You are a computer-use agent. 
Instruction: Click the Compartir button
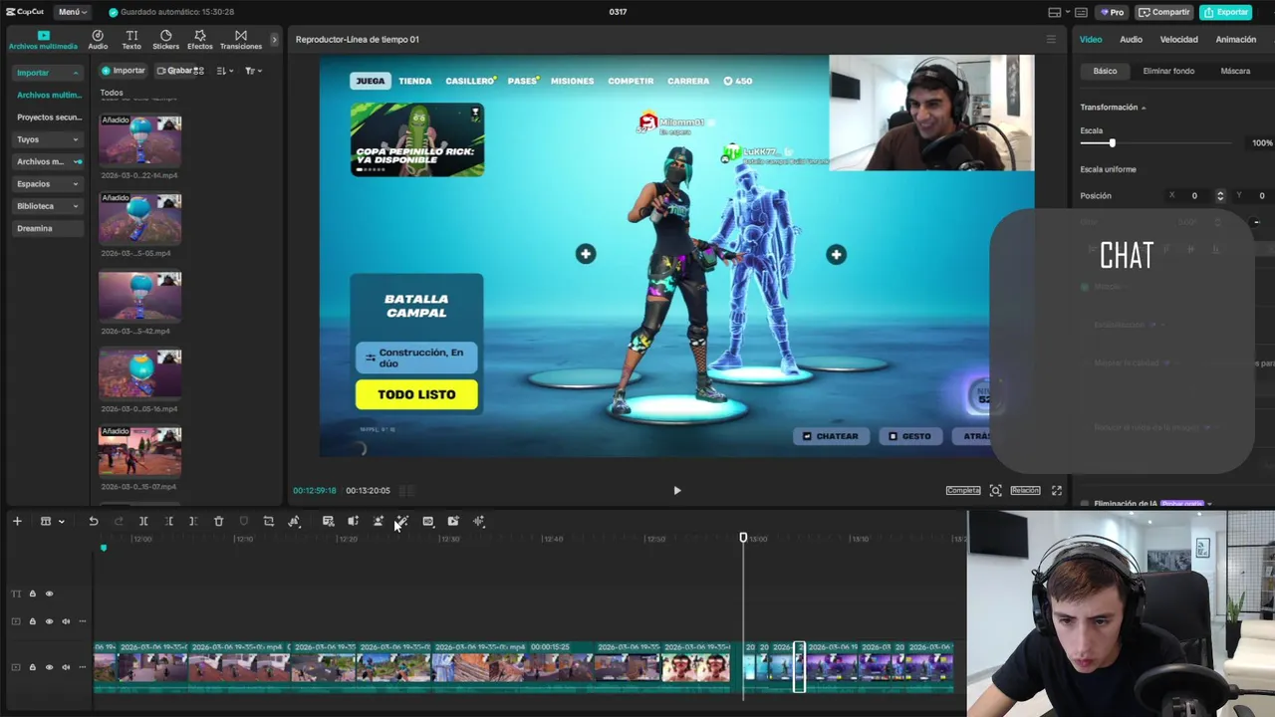[1163, 12]
